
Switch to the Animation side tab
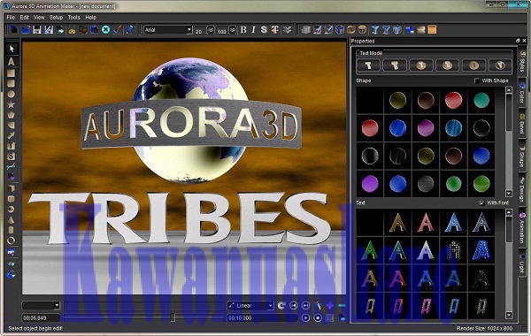point(522,228)
